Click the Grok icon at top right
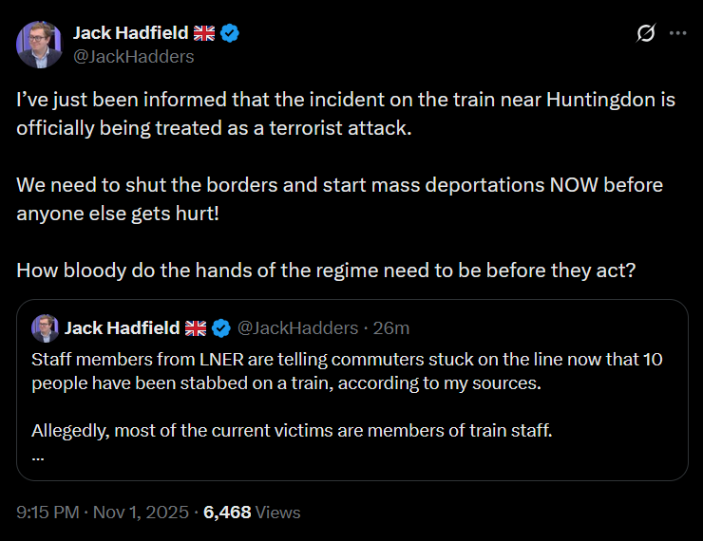 pos(646,33)
